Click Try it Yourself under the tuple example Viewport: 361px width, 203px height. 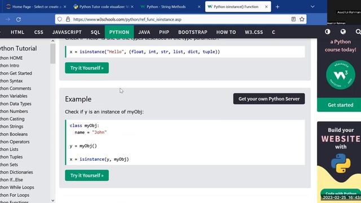pos(87,68)
